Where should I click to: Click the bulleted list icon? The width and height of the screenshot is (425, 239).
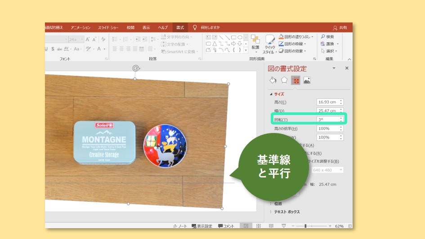(115, 40)
